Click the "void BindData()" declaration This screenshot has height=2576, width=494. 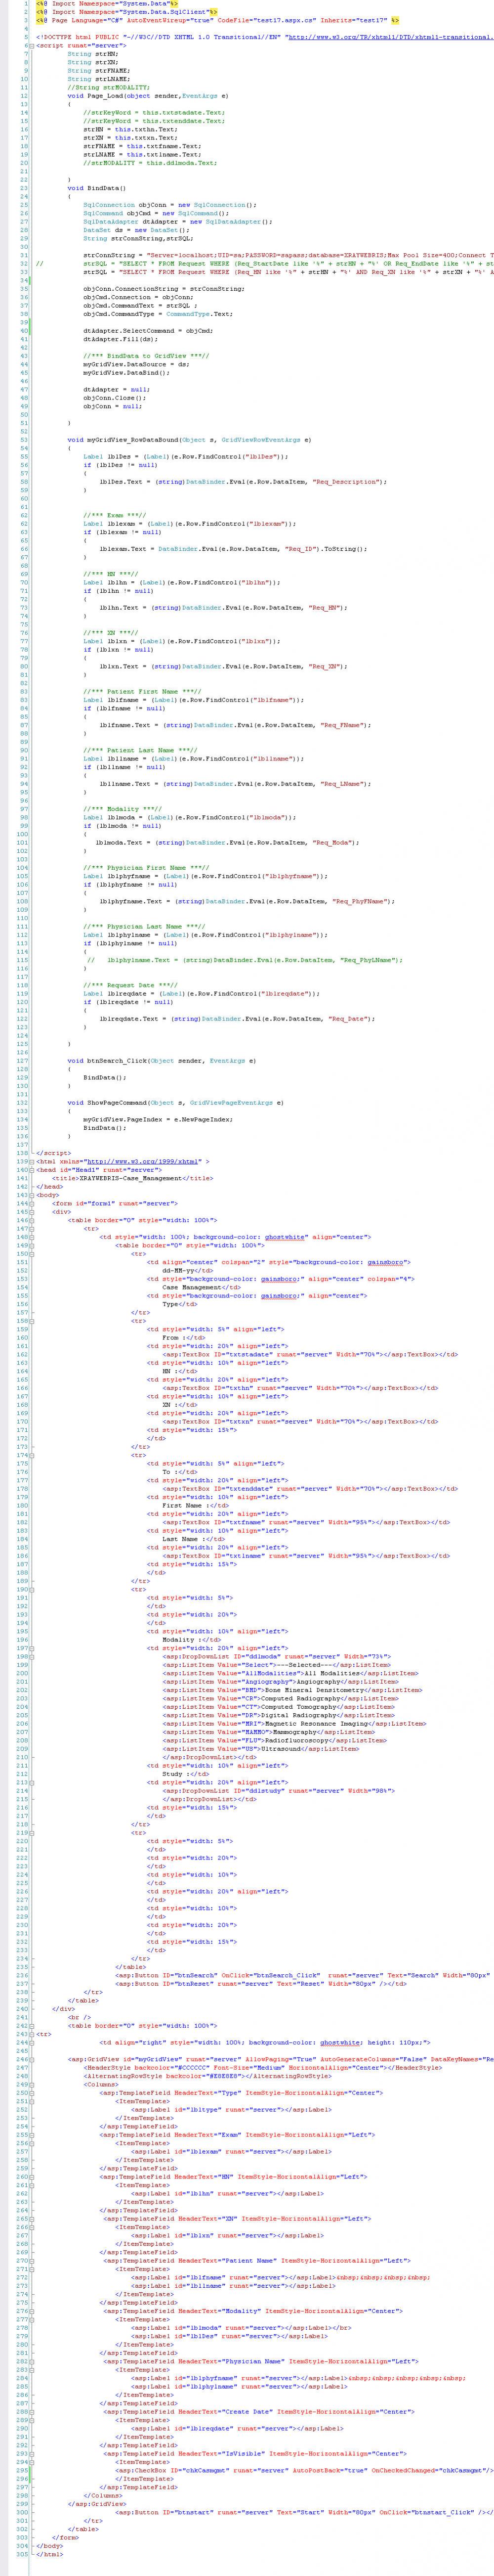(96, 188)
